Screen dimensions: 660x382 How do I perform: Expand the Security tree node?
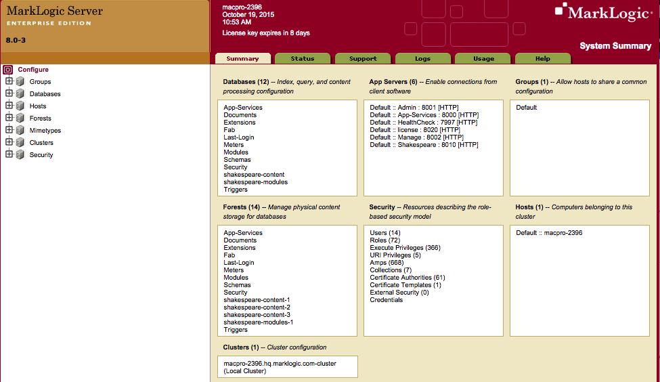pos(9,154)
